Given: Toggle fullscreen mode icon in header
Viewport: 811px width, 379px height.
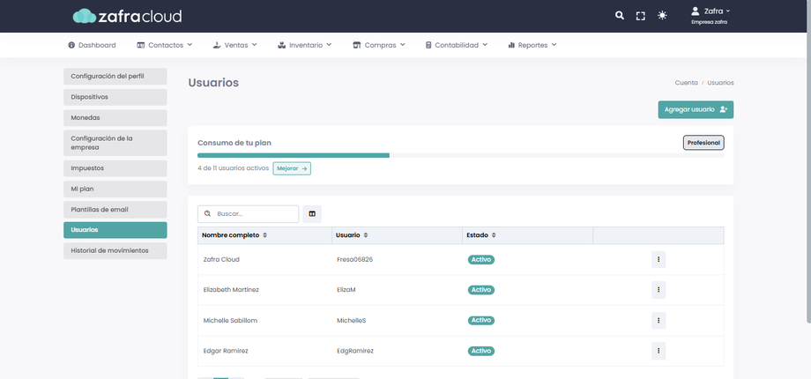Looking at the screenshot, I should 641,16.
